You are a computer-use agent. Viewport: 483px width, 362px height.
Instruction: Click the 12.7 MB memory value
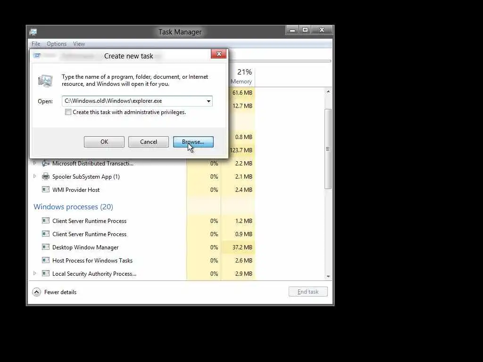(242, 106)
